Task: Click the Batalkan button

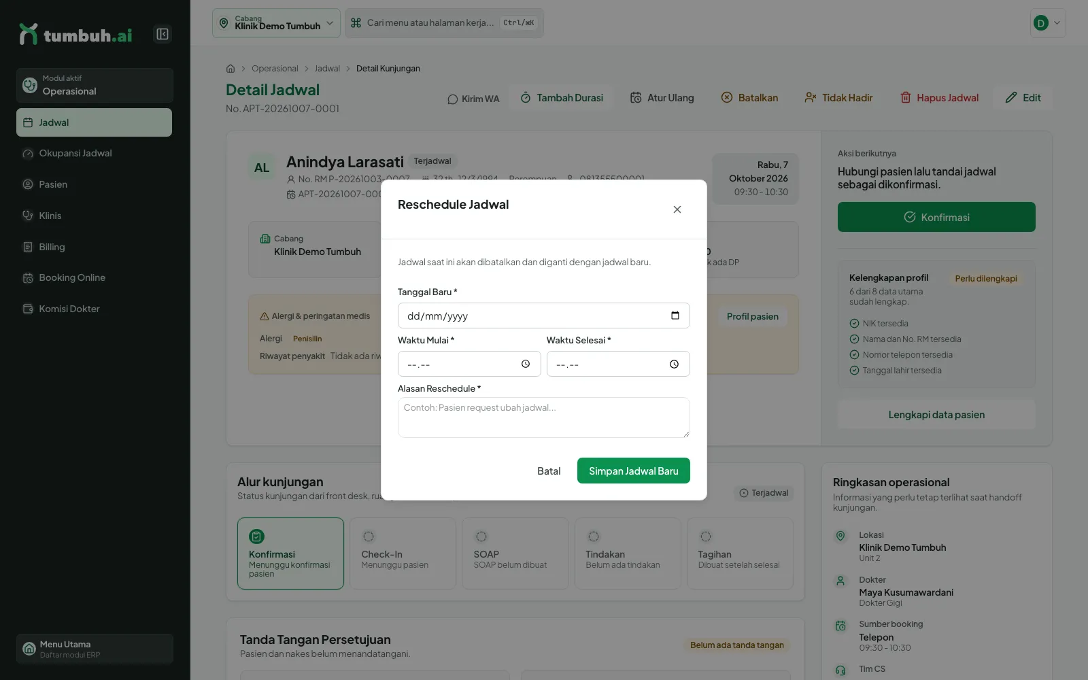Action: point(749,98)
